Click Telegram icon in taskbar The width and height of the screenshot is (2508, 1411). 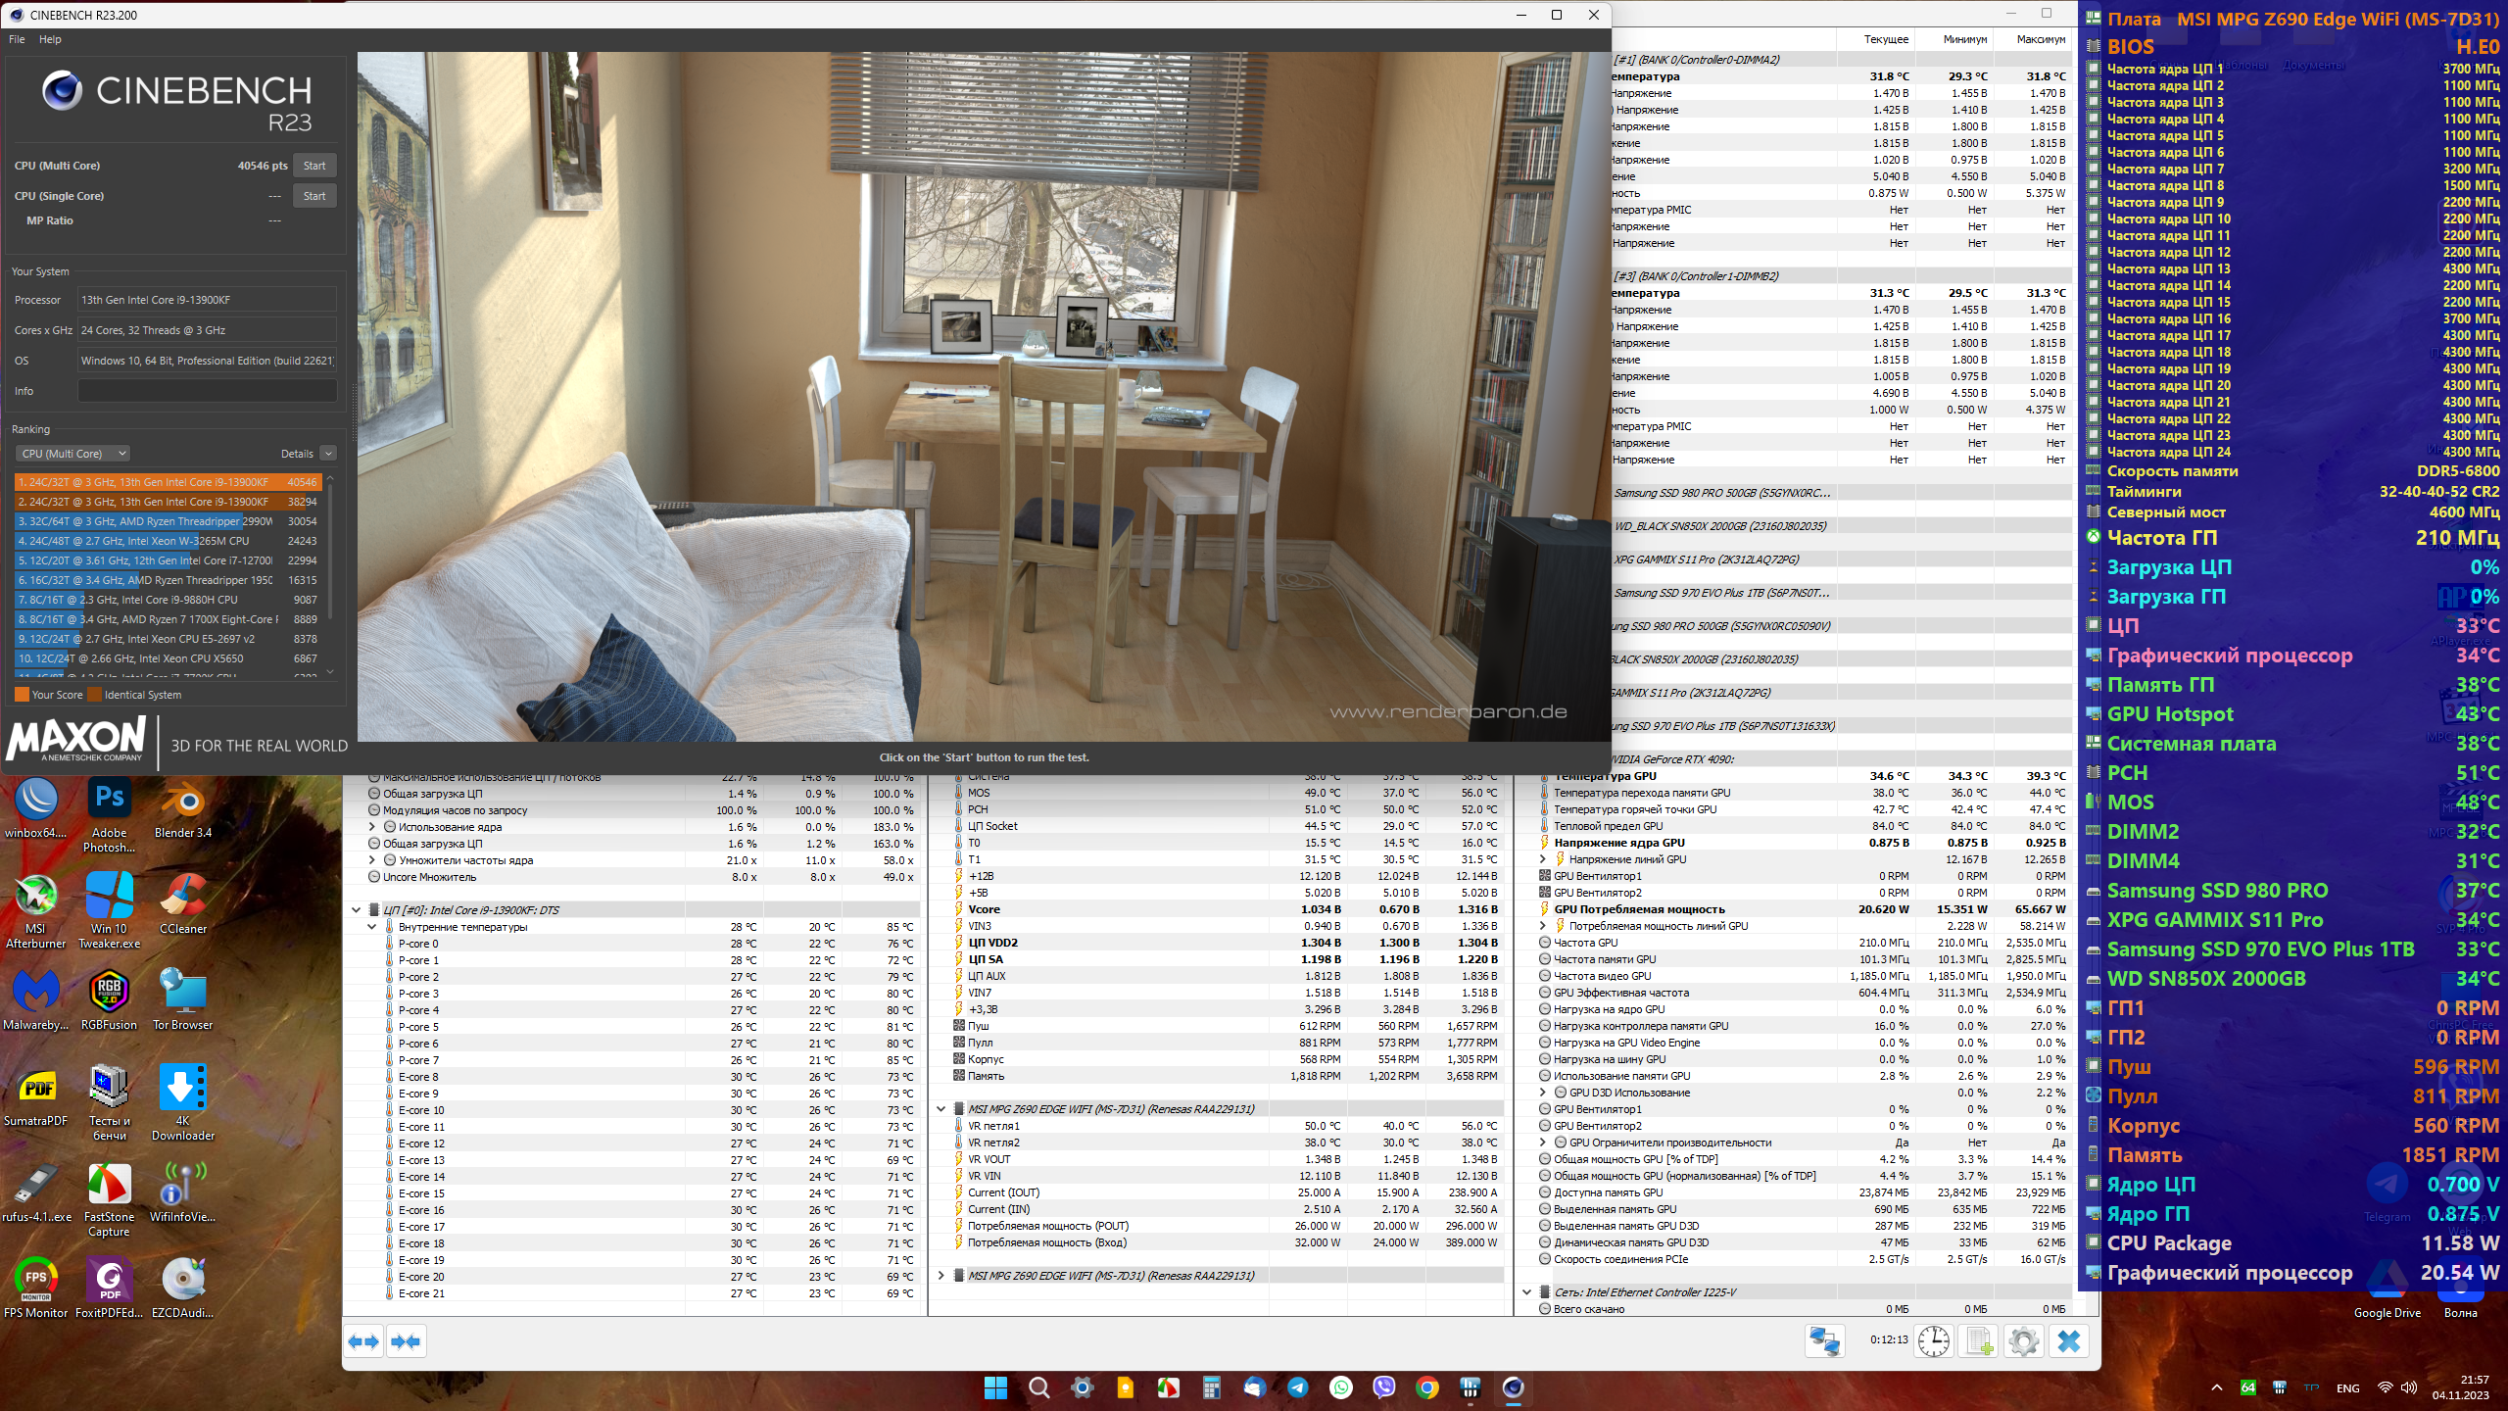pyautogui.click(x=1298, y=1387)
